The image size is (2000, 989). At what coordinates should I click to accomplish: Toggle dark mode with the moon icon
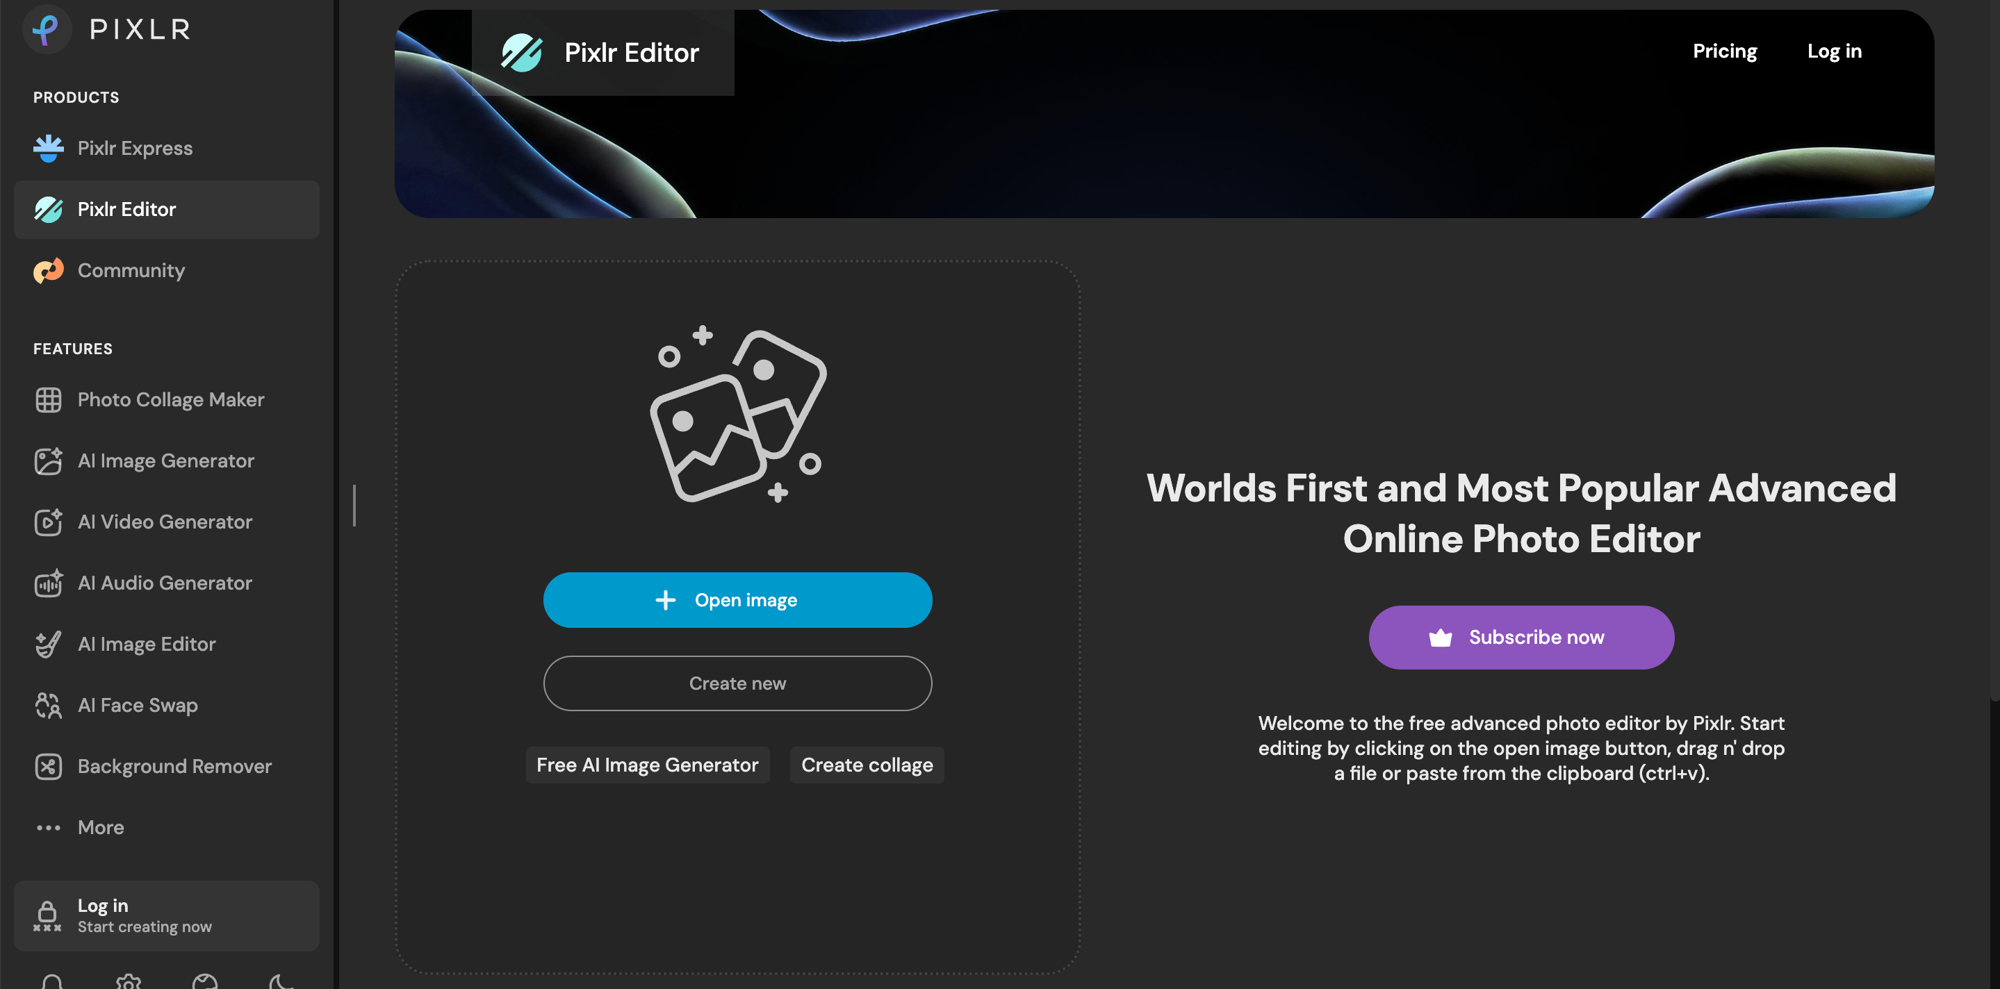click(x=281, y=981)
